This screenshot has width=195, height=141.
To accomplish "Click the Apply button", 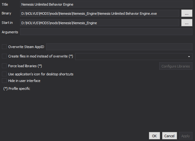I will (x=186, y=136).
